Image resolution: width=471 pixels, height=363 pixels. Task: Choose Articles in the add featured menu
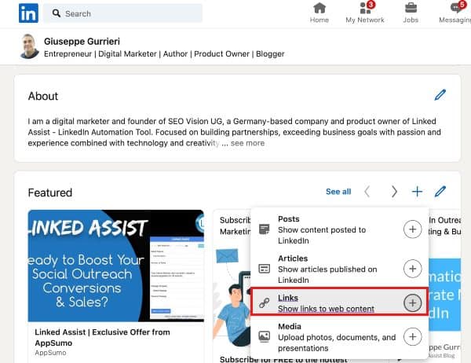(339, 269)
